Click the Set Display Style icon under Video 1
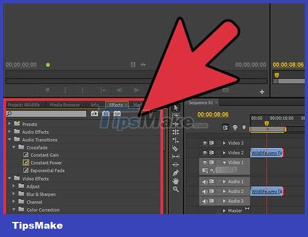This screenshot has width=308, height=237. pos(204,170)
